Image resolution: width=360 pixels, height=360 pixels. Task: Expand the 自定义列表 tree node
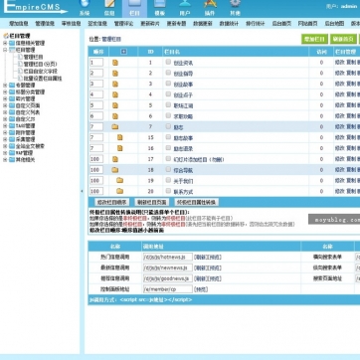pos(5,112)
